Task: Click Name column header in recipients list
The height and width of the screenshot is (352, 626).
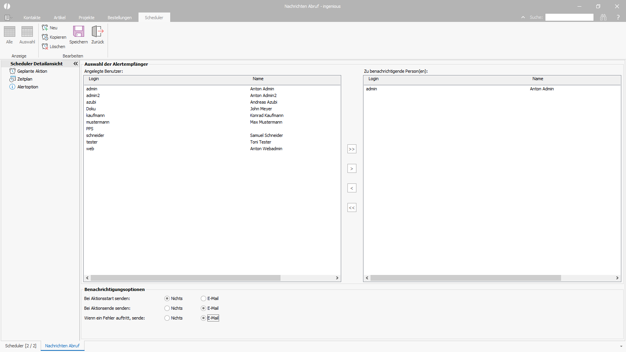Action: point(538,79)
